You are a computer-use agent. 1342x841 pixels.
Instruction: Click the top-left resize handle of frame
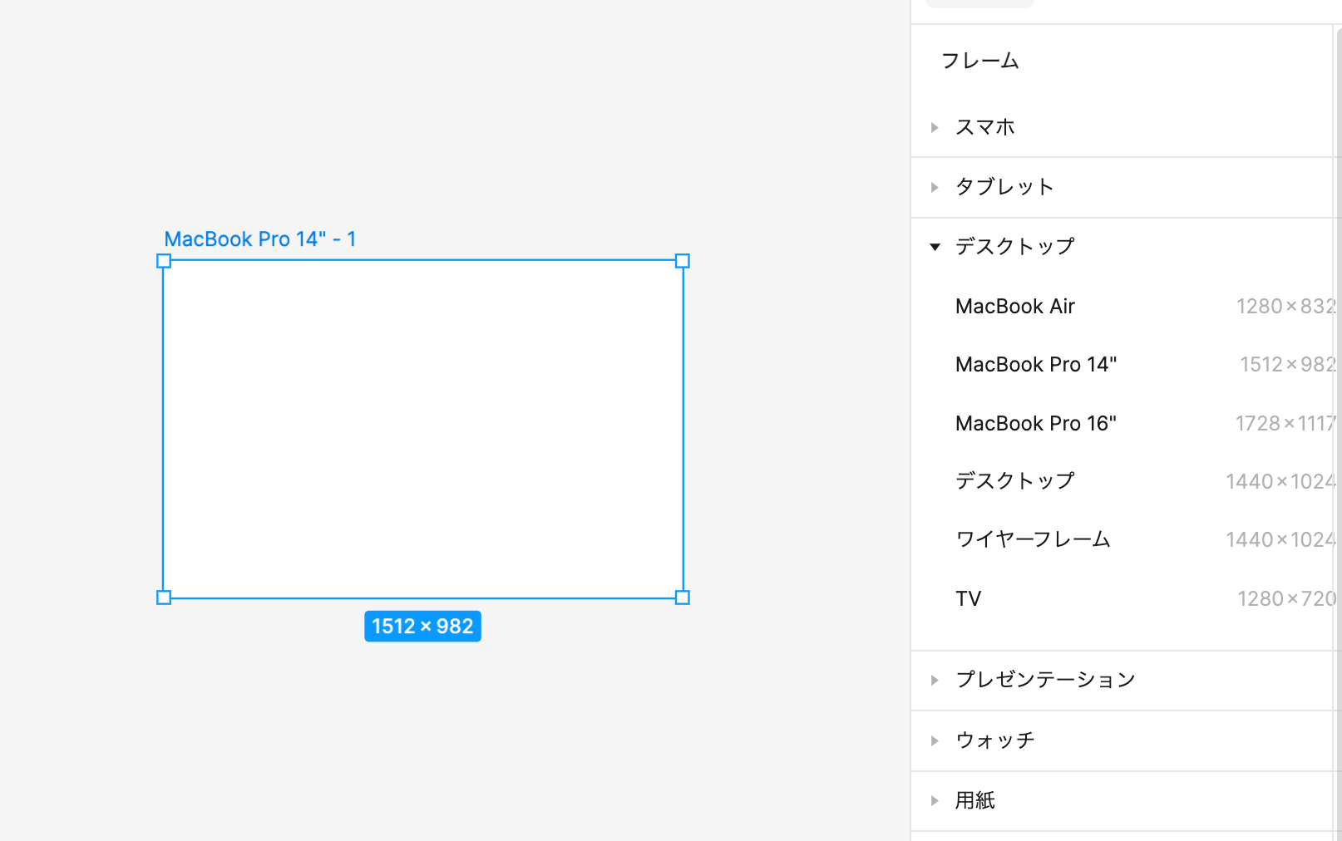click(164, 261)
